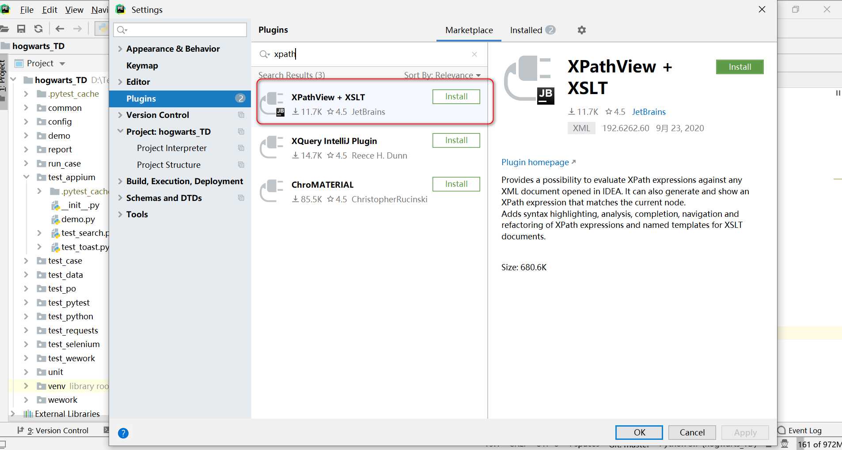The image size is (842, 450).
Task: Click the settings search field
Action: (x=180, y=30)
